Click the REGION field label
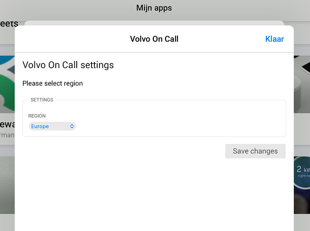Image resolution: width=310 pixels, height=231 pixels. tap(37, 116)
